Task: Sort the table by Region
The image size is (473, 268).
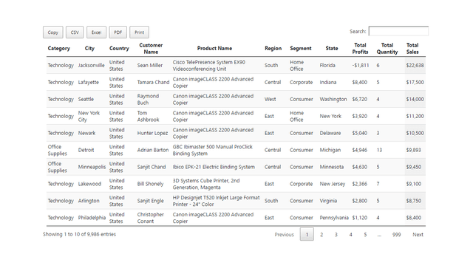Action: [x=273, y=48]
